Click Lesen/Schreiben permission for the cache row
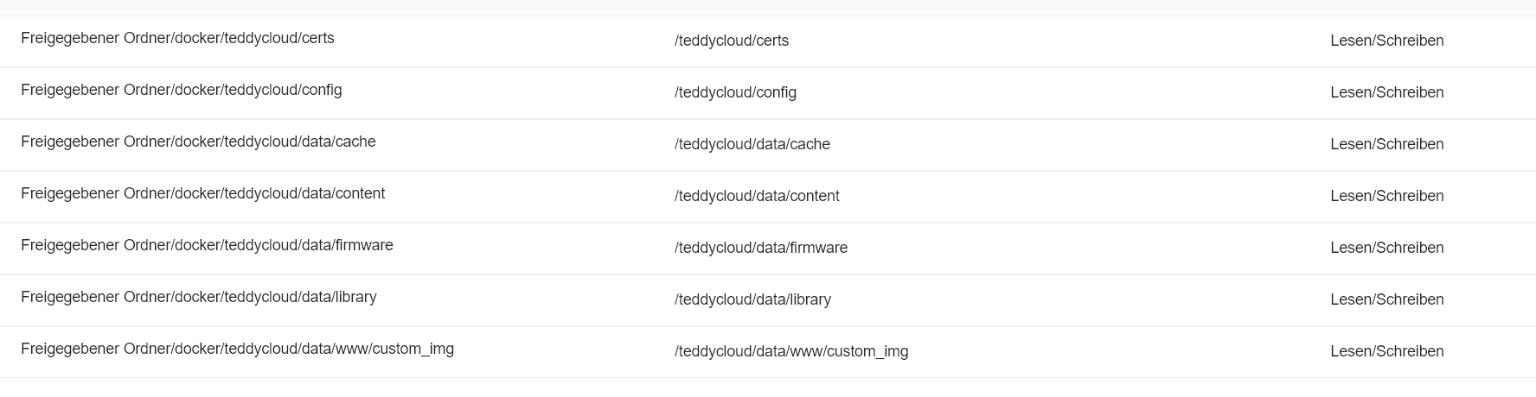 1386,144
